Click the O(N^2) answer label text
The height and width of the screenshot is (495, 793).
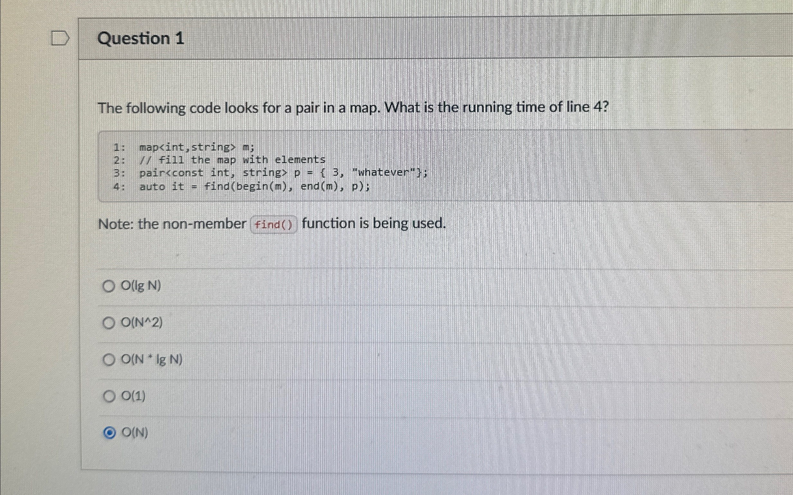pos(143,323)
